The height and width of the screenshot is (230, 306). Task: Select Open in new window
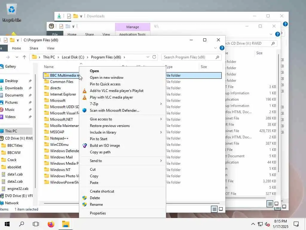pyautogui.click(x=122, y=78)
